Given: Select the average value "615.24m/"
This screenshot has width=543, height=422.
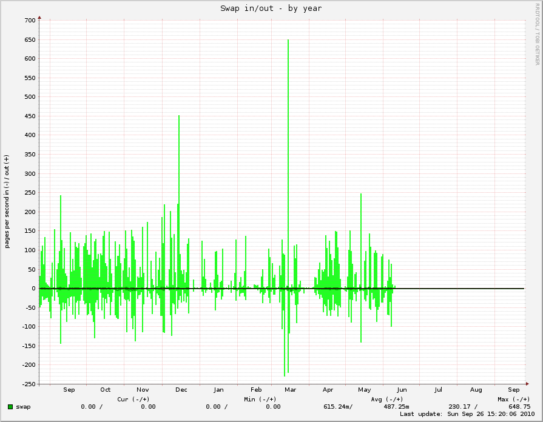Looking at the screenshot, I should coord(339,407).
